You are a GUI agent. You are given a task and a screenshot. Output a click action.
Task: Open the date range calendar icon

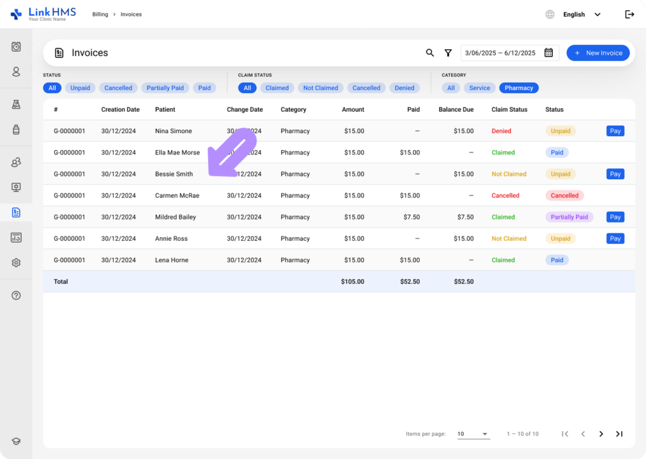(548, 53)
